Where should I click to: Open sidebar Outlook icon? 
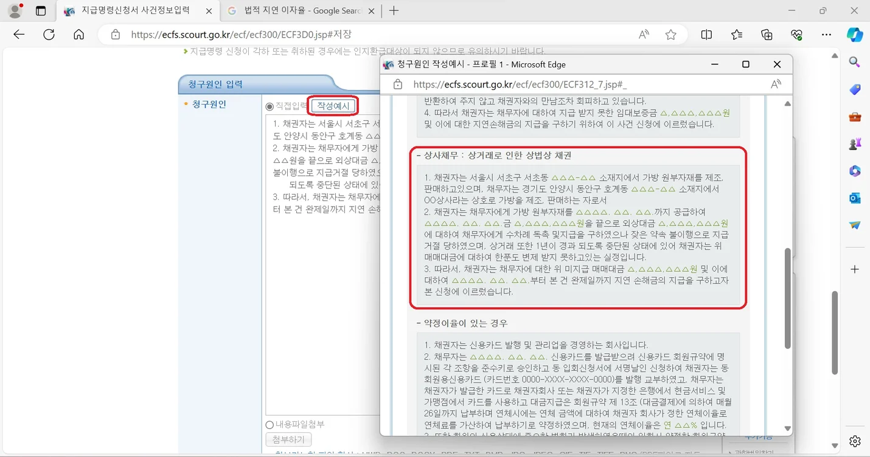point(855,198)
